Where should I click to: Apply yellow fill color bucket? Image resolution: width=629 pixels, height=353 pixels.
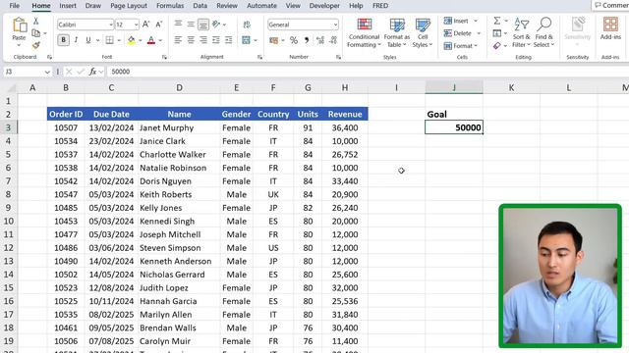pyautogui.click(x=131, y=40)
